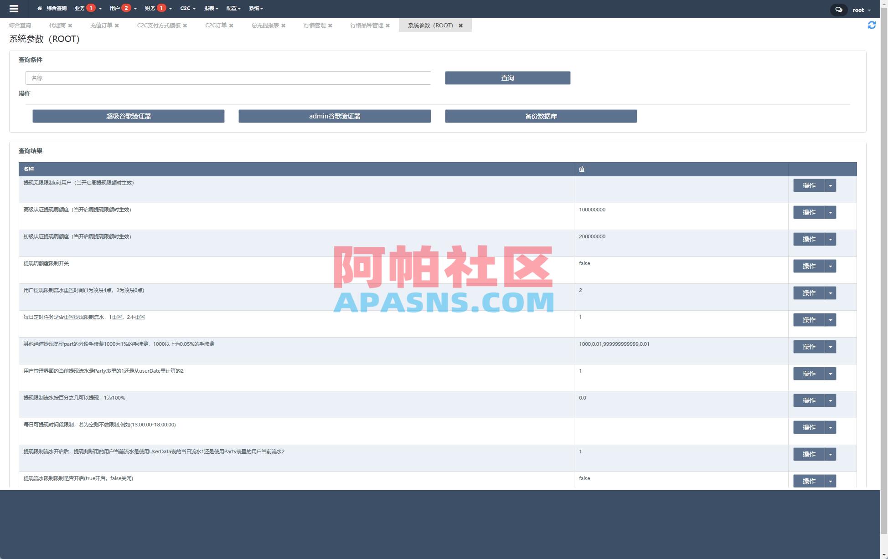Click the 备份数据库 button
The height and width of the screenshot is (559, 888).
541,116
